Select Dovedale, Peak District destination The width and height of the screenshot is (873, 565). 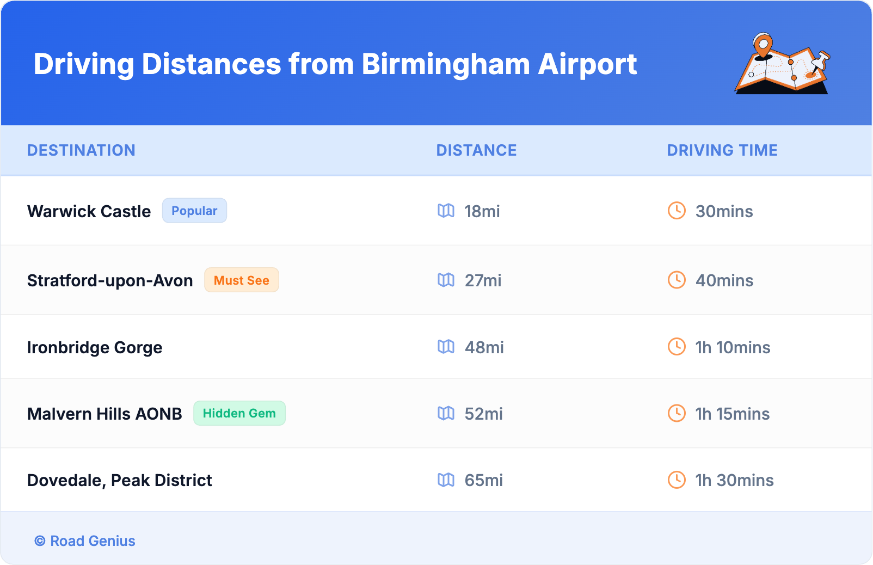(x=119, y=480)
